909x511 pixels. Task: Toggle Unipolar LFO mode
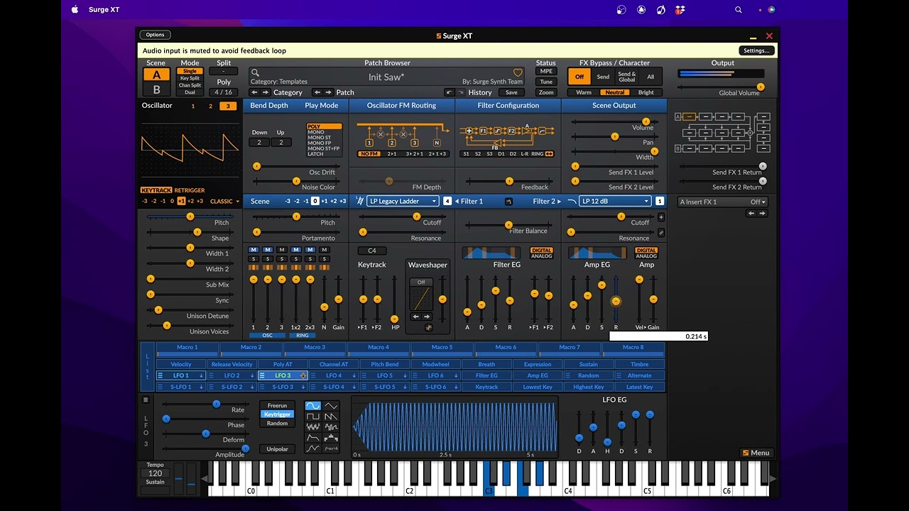278,449
